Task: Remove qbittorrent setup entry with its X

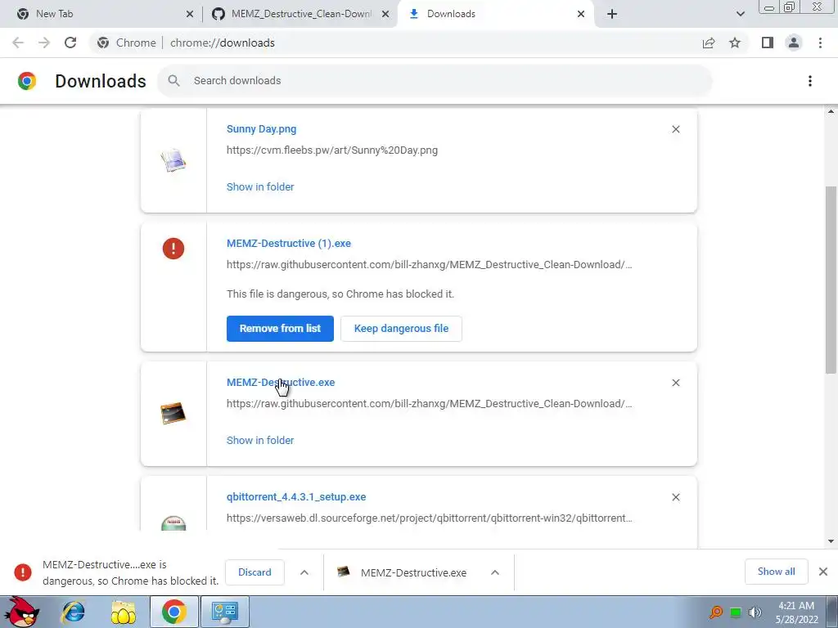Action: coord(675,497)
